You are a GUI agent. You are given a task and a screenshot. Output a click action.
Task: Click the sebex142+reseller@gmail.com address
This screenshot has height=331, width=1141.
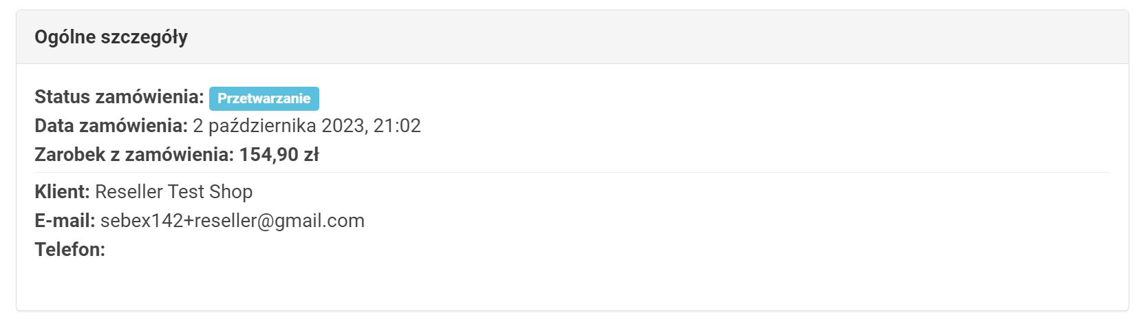232,220
